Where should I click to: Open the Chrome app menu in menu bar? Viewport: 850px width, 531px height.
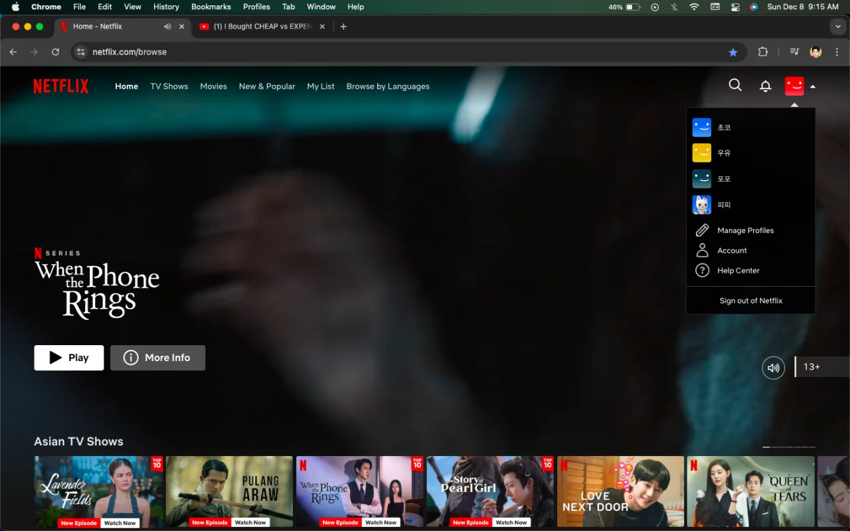46,7
